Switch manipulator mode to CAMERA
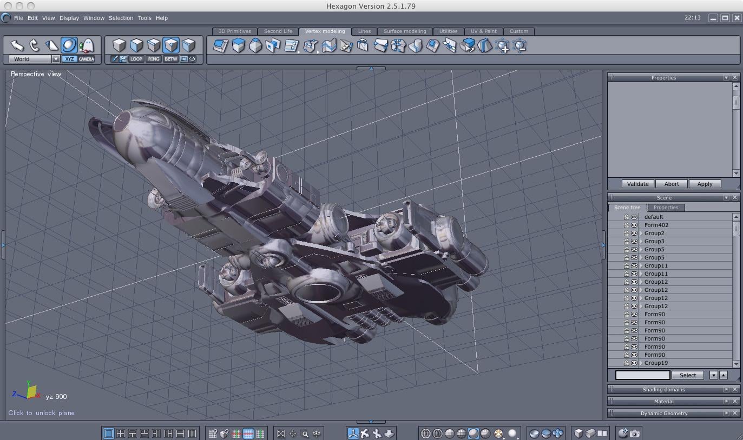 point(87,59)
